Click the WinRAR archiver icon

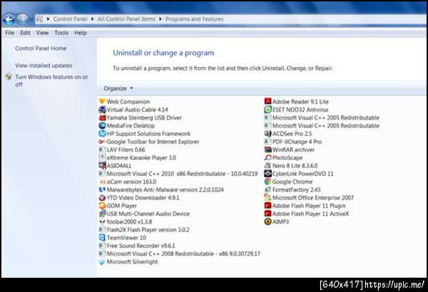(267, 150)
